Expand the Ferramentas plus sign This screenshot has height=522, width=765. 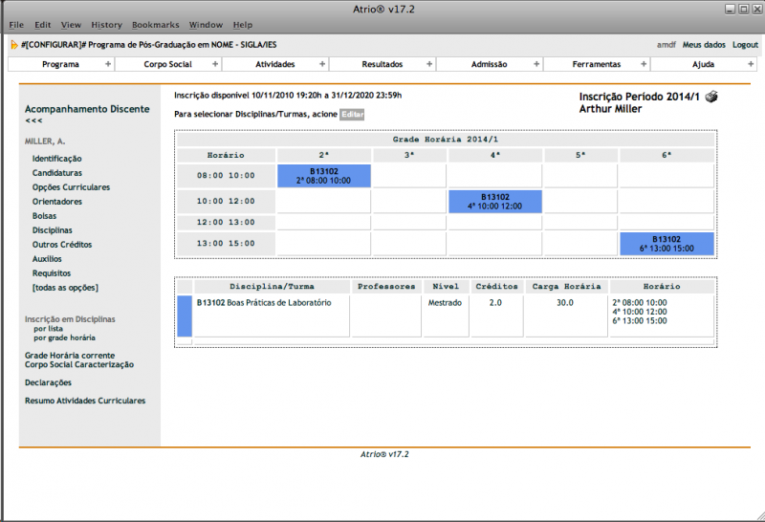[x=644, y=64]
